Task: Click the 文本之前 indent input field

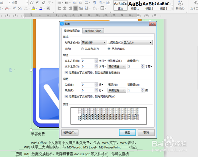Action: point(88,61)
